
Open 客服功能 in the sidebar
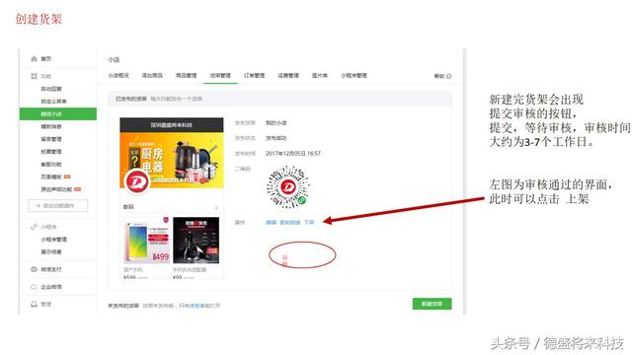tap(51, 165)
